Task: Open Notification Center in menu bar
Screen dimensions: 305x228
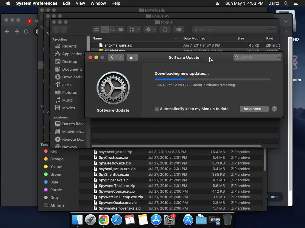Action: (x=295, y=3)
